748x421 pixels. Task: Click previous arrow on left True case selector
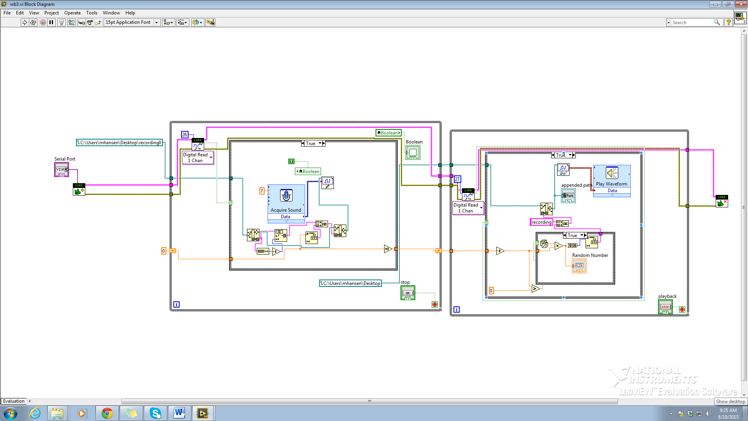303,143
